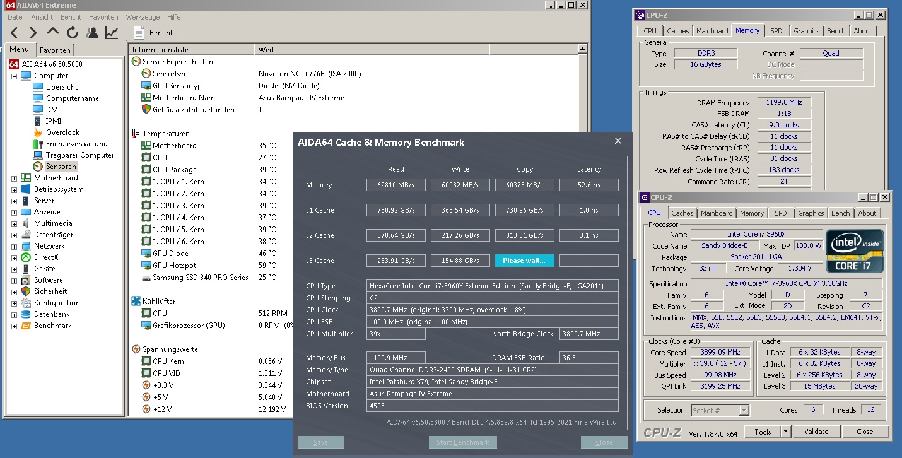Go forward with the AIDA64 toolbar arrow

pos(33,33)
